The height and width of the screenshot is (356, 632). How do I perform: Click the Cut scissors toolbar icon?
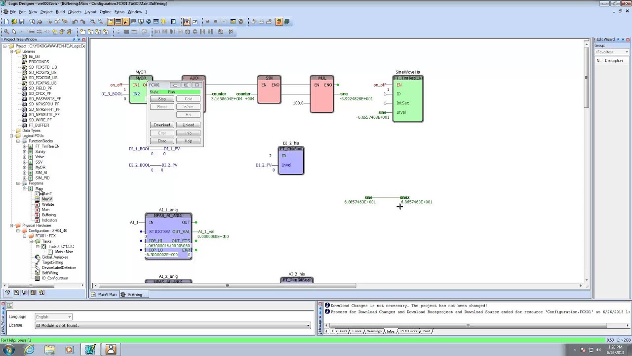coord(49,21)
